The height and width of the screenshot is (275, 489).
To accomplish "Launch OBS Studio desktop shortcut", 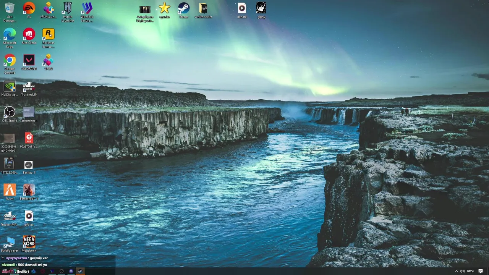I will [x=10, y=114].
